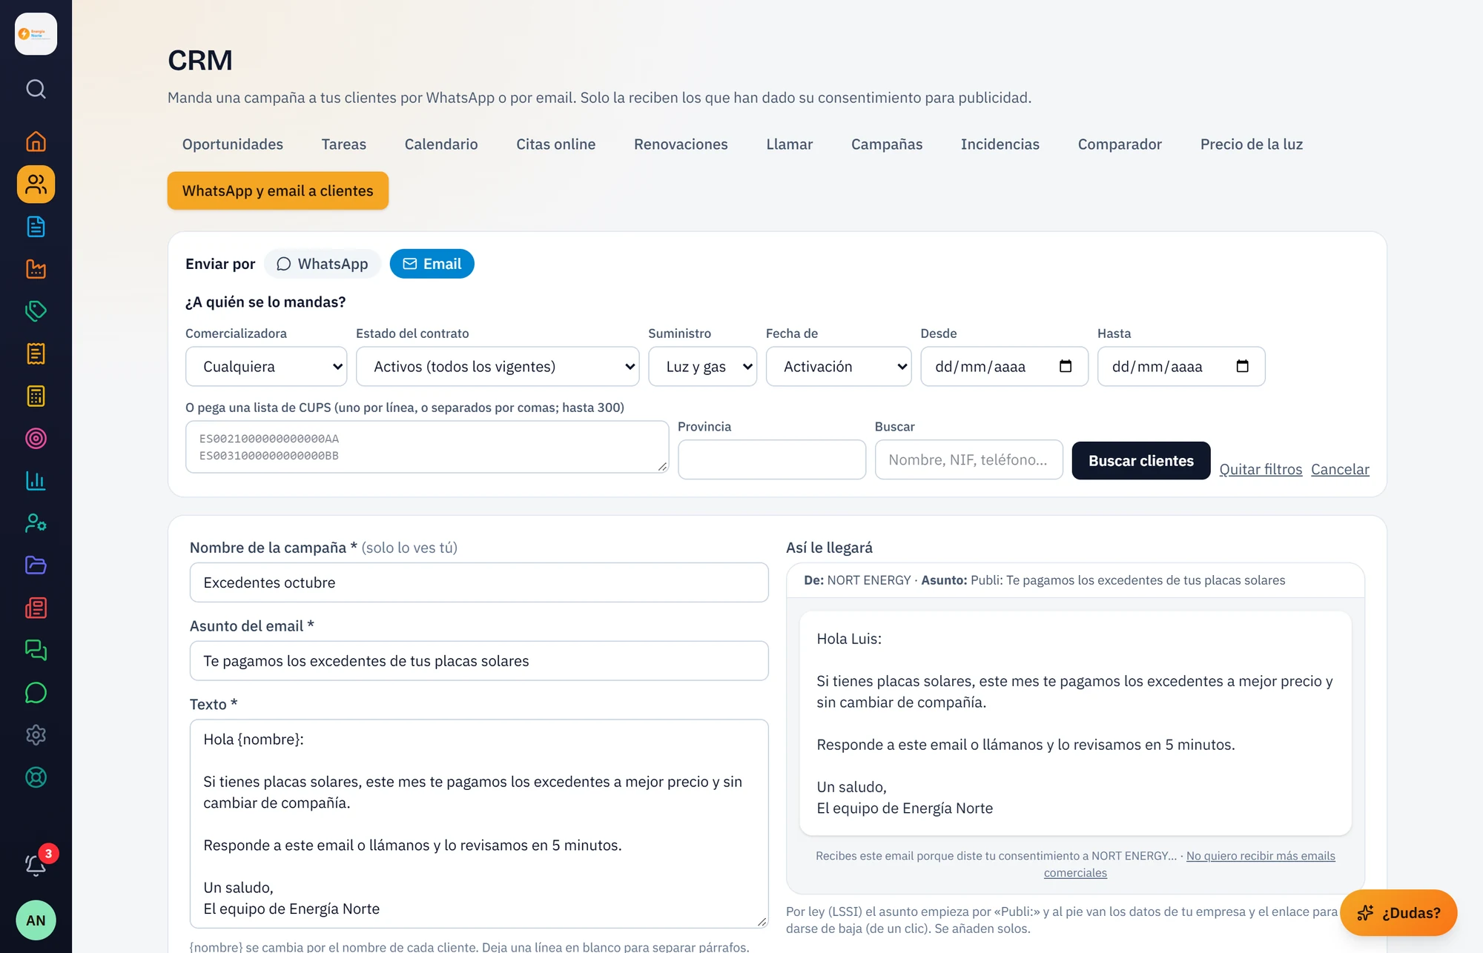Open the Comercializadora dropdown

pyautogui.click(x=266, y=366)
